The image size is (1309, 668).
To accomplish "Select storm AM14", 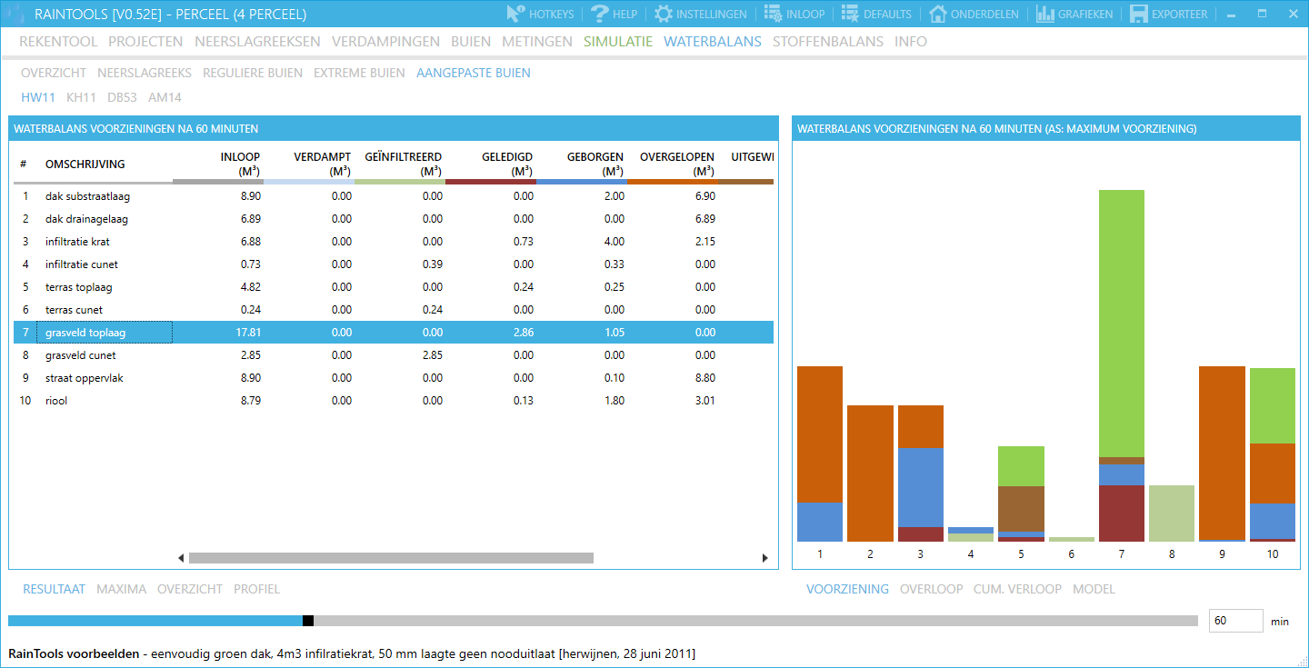I will tap(165, 97).
